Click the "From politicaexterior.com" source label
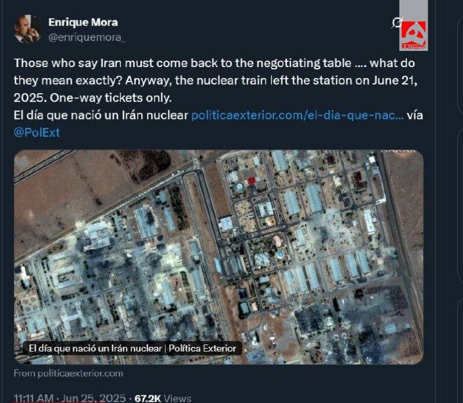 (68, 373)
